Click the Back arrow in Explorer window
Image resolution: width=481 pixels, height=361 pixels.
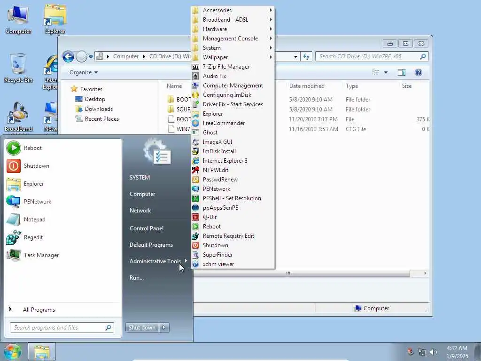(68, 56)
